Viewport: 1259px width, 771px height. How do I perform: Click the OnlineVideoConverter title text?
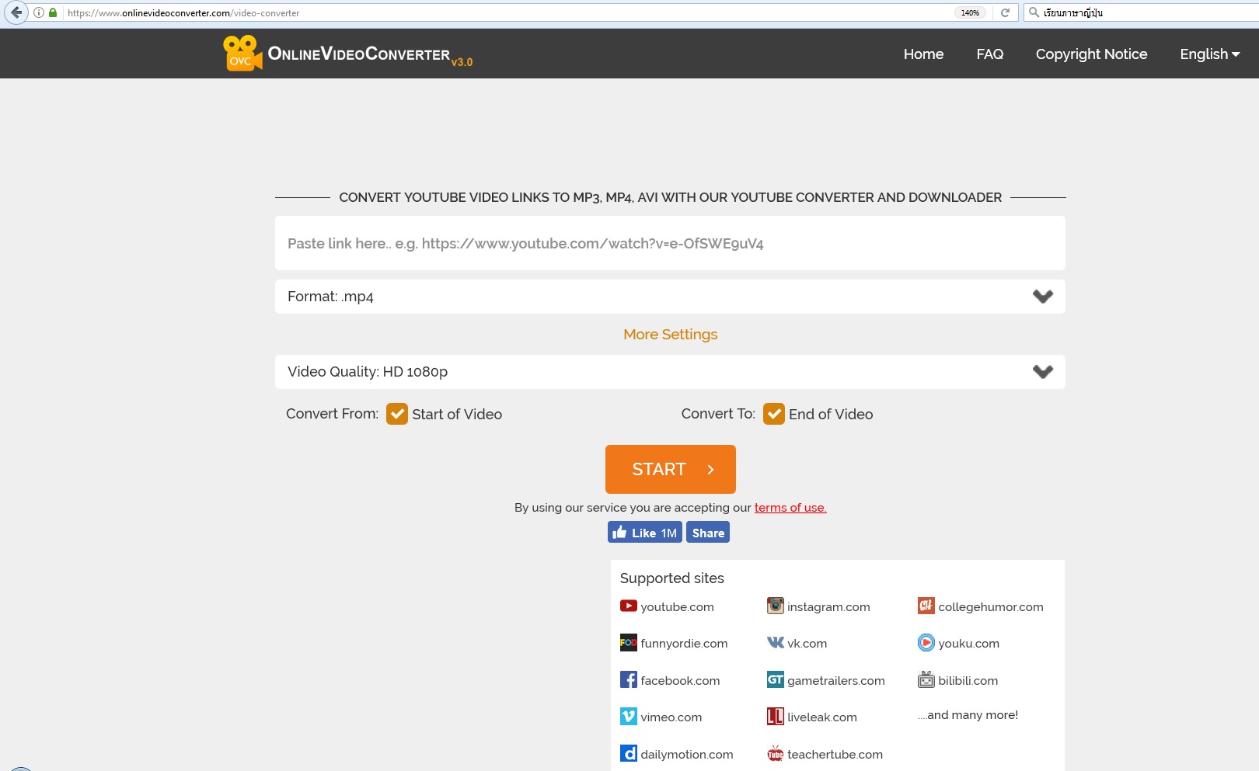[359, 54]
